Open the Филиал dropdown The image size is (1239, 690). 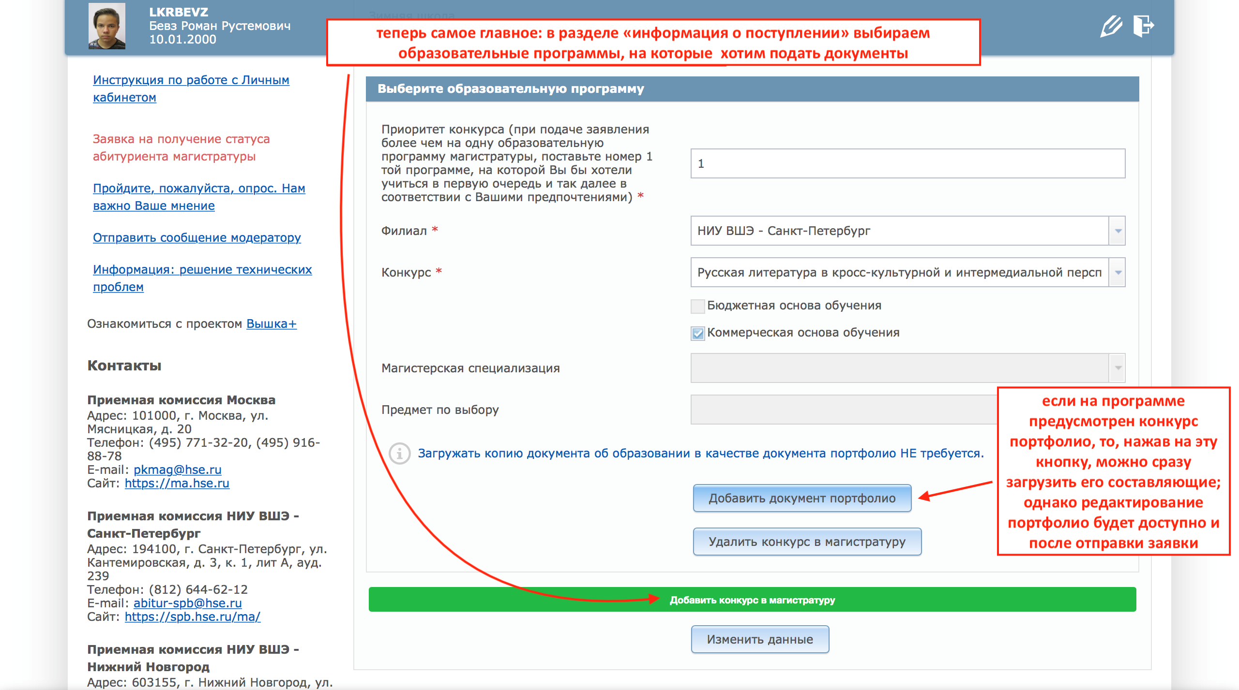[1118, 231]
